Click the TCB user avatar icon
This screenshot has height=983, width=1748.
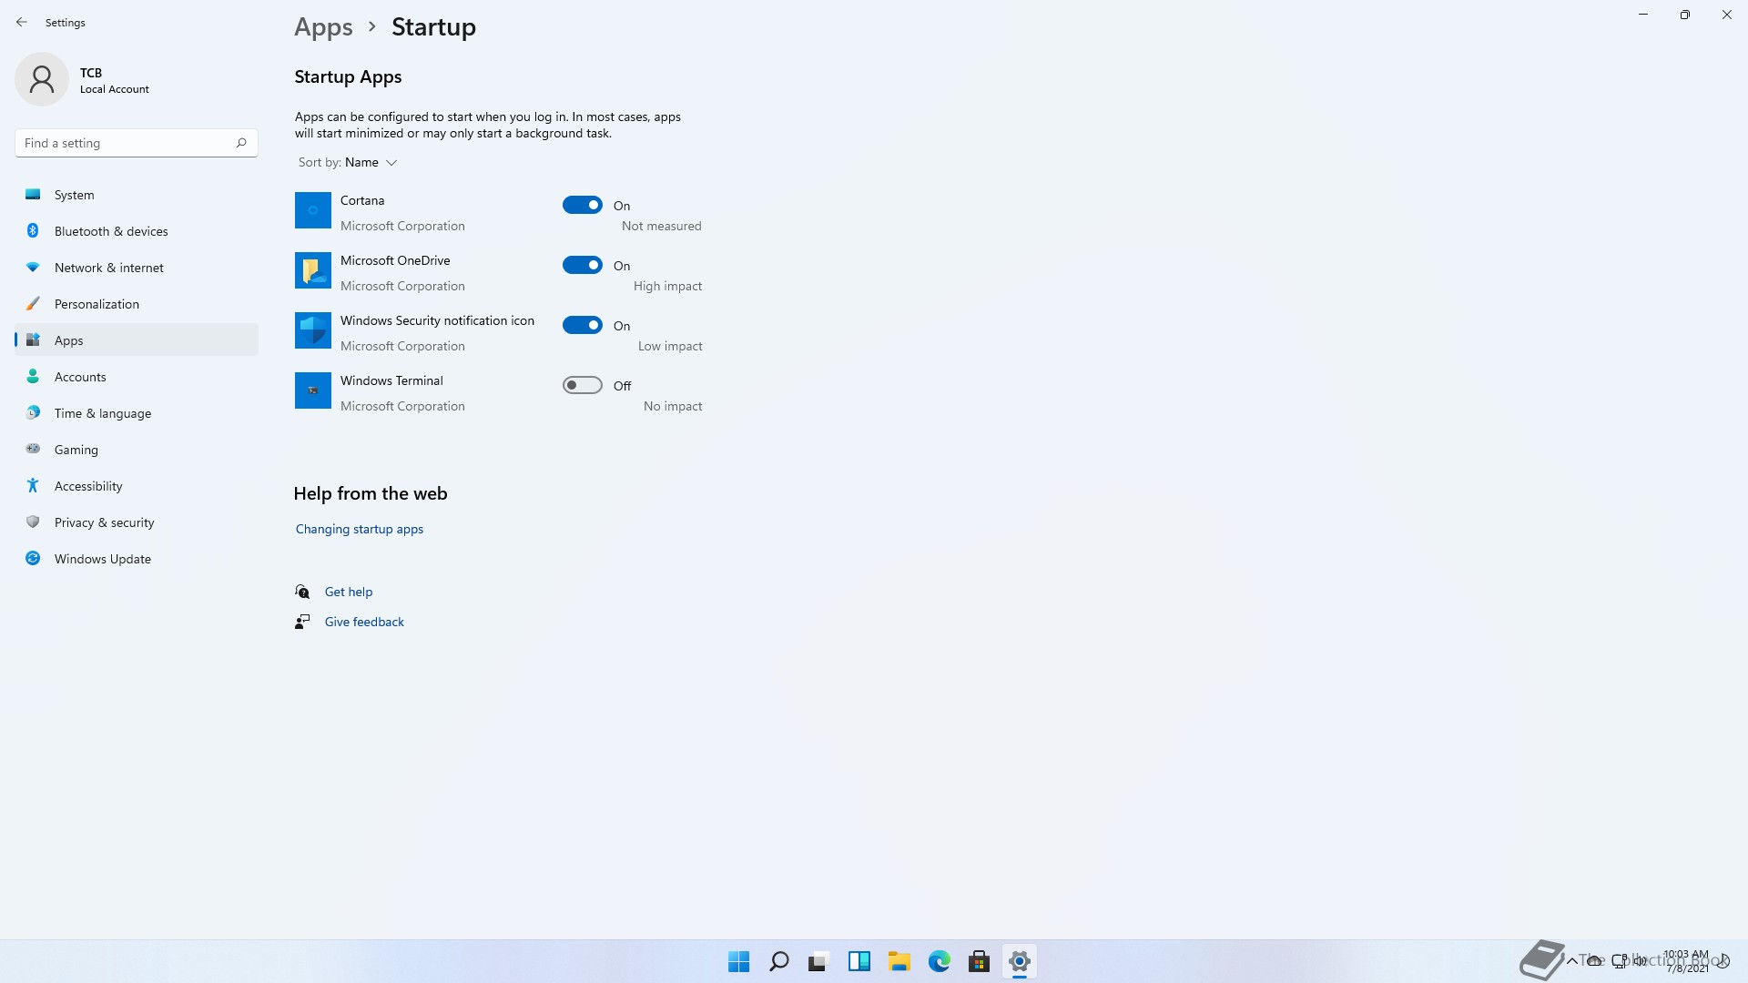(x=42, y=79)
